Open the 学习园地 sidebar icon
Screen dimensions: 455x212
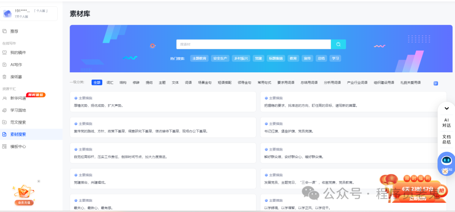click(4, 110)
